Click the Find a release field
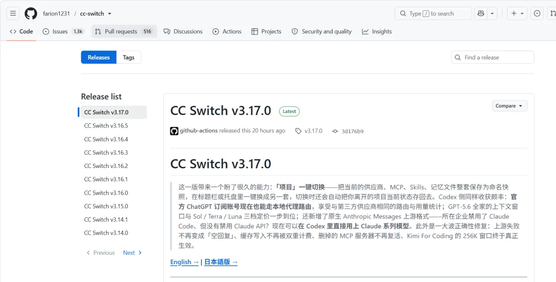Viewport: 556px width, 282px height. [x=493, y=58]
